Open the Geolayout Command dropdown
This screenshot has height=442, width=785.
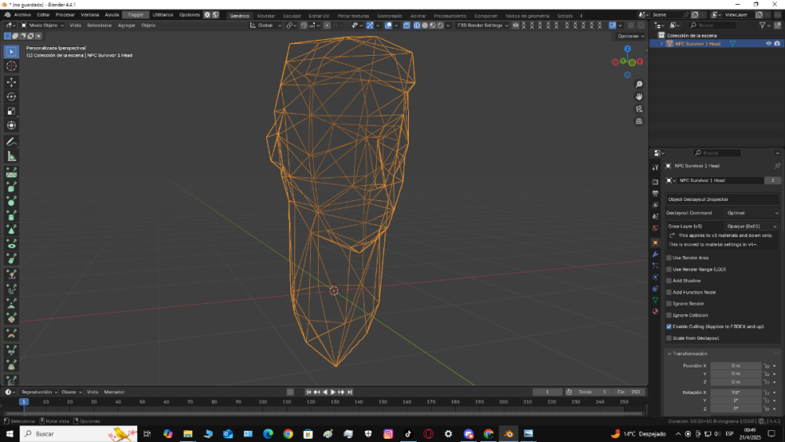(x=751, y=213)
